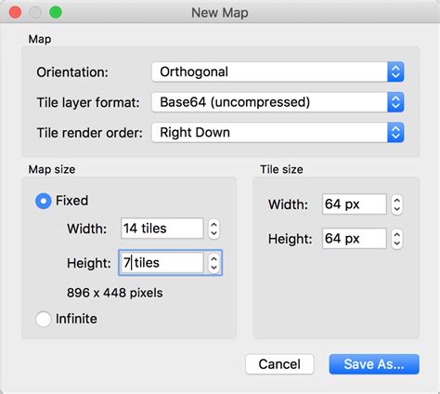Focus the map Width tiles field
The height and width of the screenshot is (394, 440).
coord(162,229)
